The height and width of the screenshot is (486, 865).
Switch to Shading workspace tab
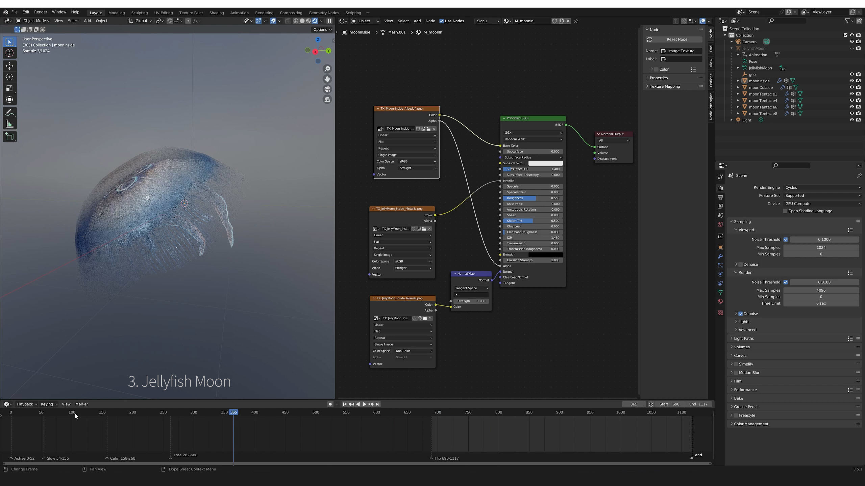[x=216, y=13]
